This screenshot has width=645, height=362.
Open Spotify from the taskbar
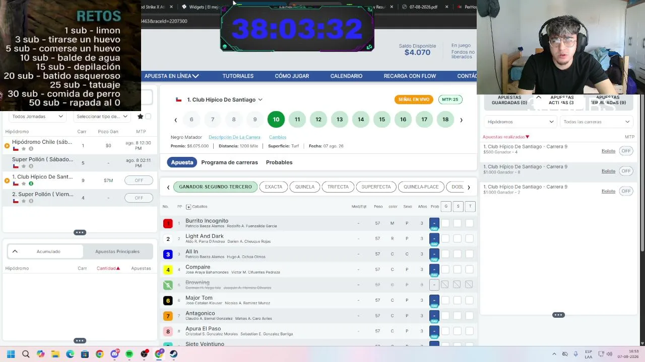[130, 354]
